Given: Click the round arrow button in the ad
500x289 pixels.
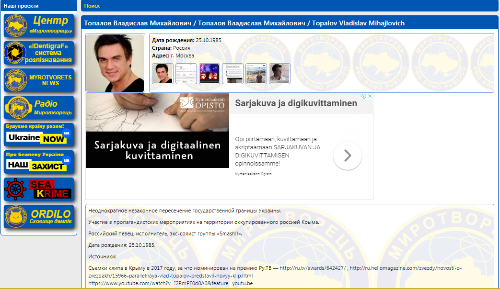Looking at the screenshot, I should click(x=347, y=156).
